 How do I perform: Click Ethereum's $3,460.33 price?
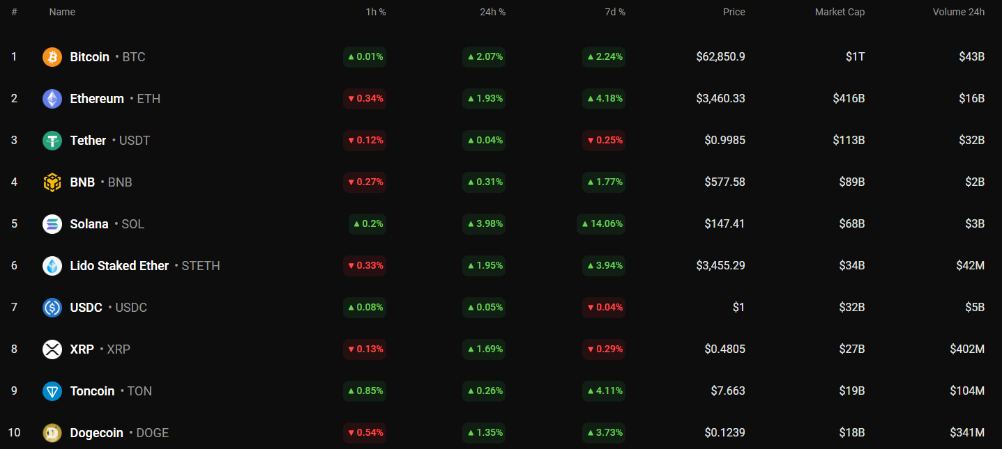tap(720, 99)
